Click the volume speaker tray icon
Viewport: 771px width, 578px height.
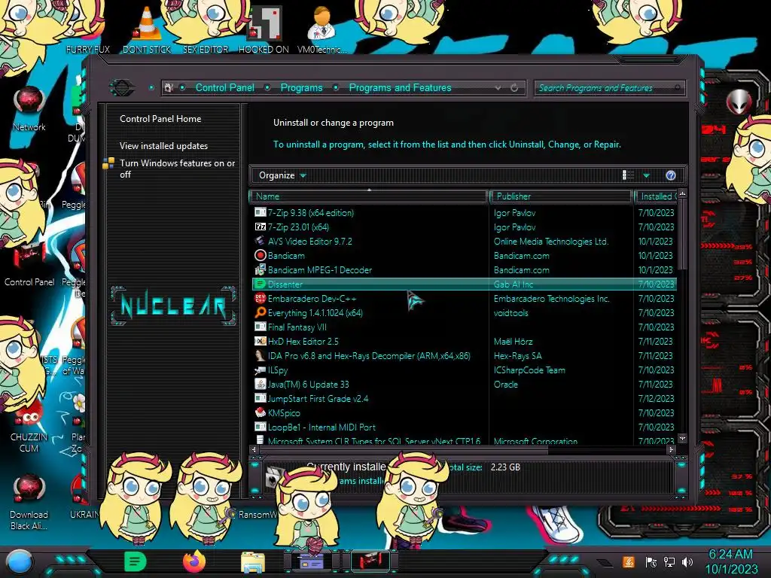[687, 561]
